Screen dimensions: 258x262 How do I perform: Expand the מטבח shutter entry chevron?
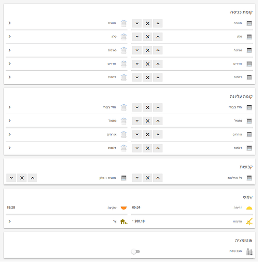click(x=9, y=23)
